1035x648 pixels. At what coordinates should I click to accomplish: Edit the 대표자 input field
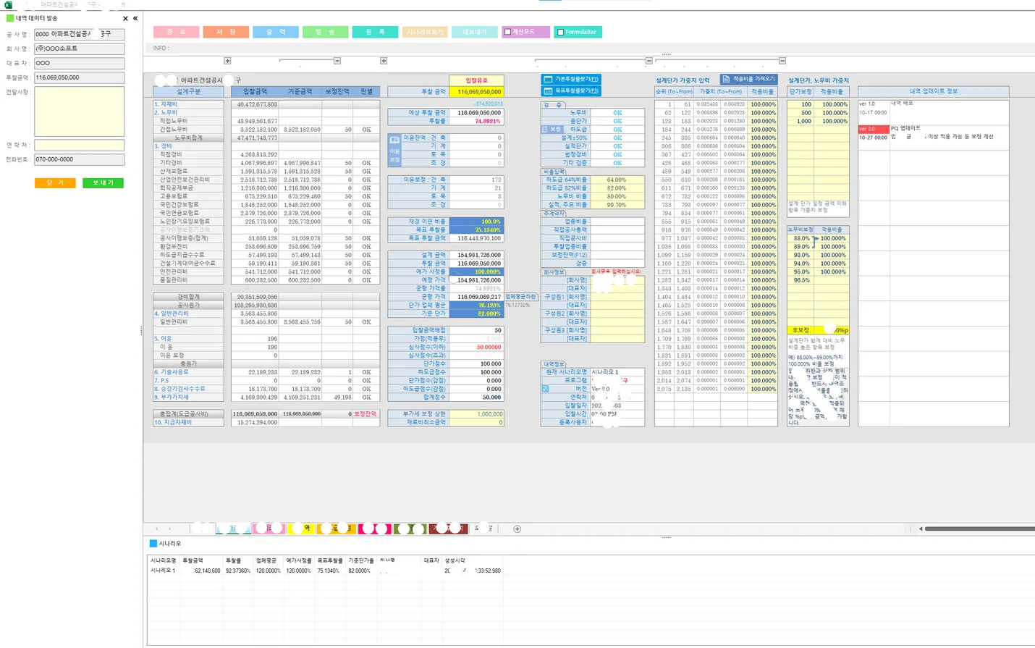(x=79, y=63)
